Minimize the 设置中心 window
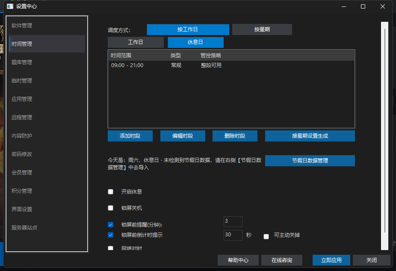396x271 pixels. point(344,6)
